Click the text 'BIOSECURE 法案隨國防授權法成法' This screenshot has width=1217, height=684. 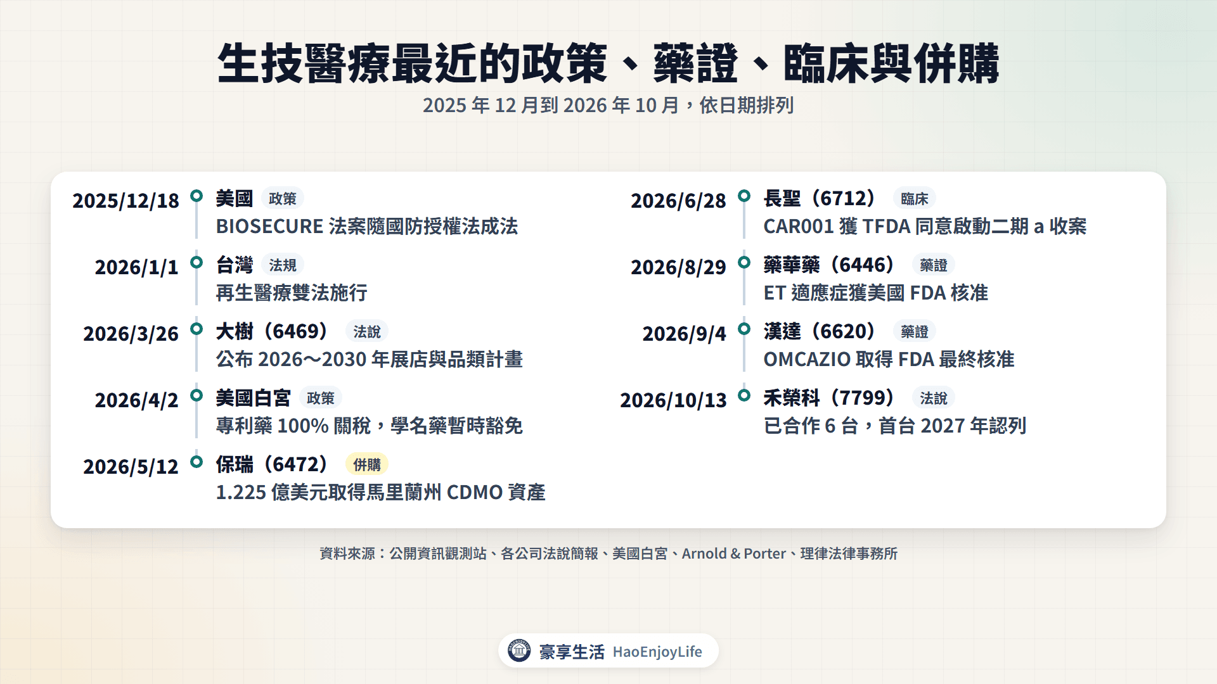coord(367,227)
